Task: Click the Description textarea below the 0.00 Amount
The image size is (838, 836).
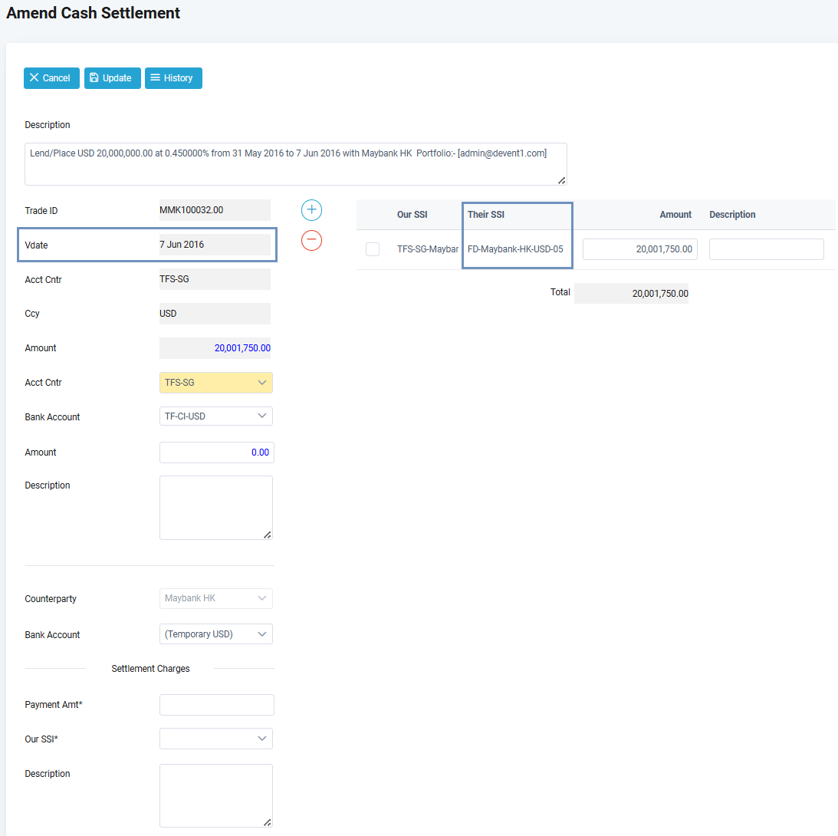Action: [x=216, y=508]
